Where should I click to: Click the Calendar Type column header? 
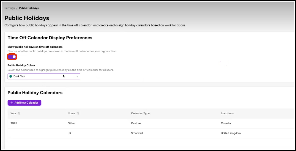(x=140, y=114)
